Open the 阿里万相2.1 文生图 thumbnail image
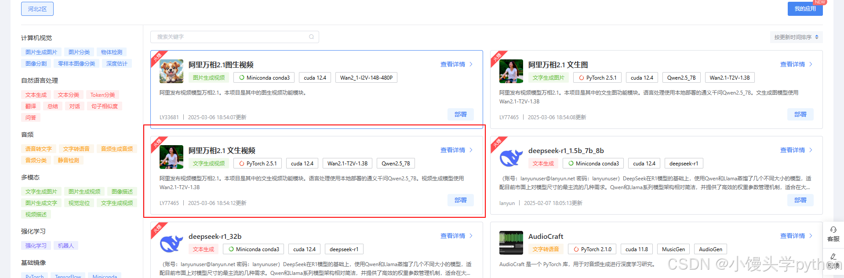This screenshot has width=844, height=278. click(511, 71)
